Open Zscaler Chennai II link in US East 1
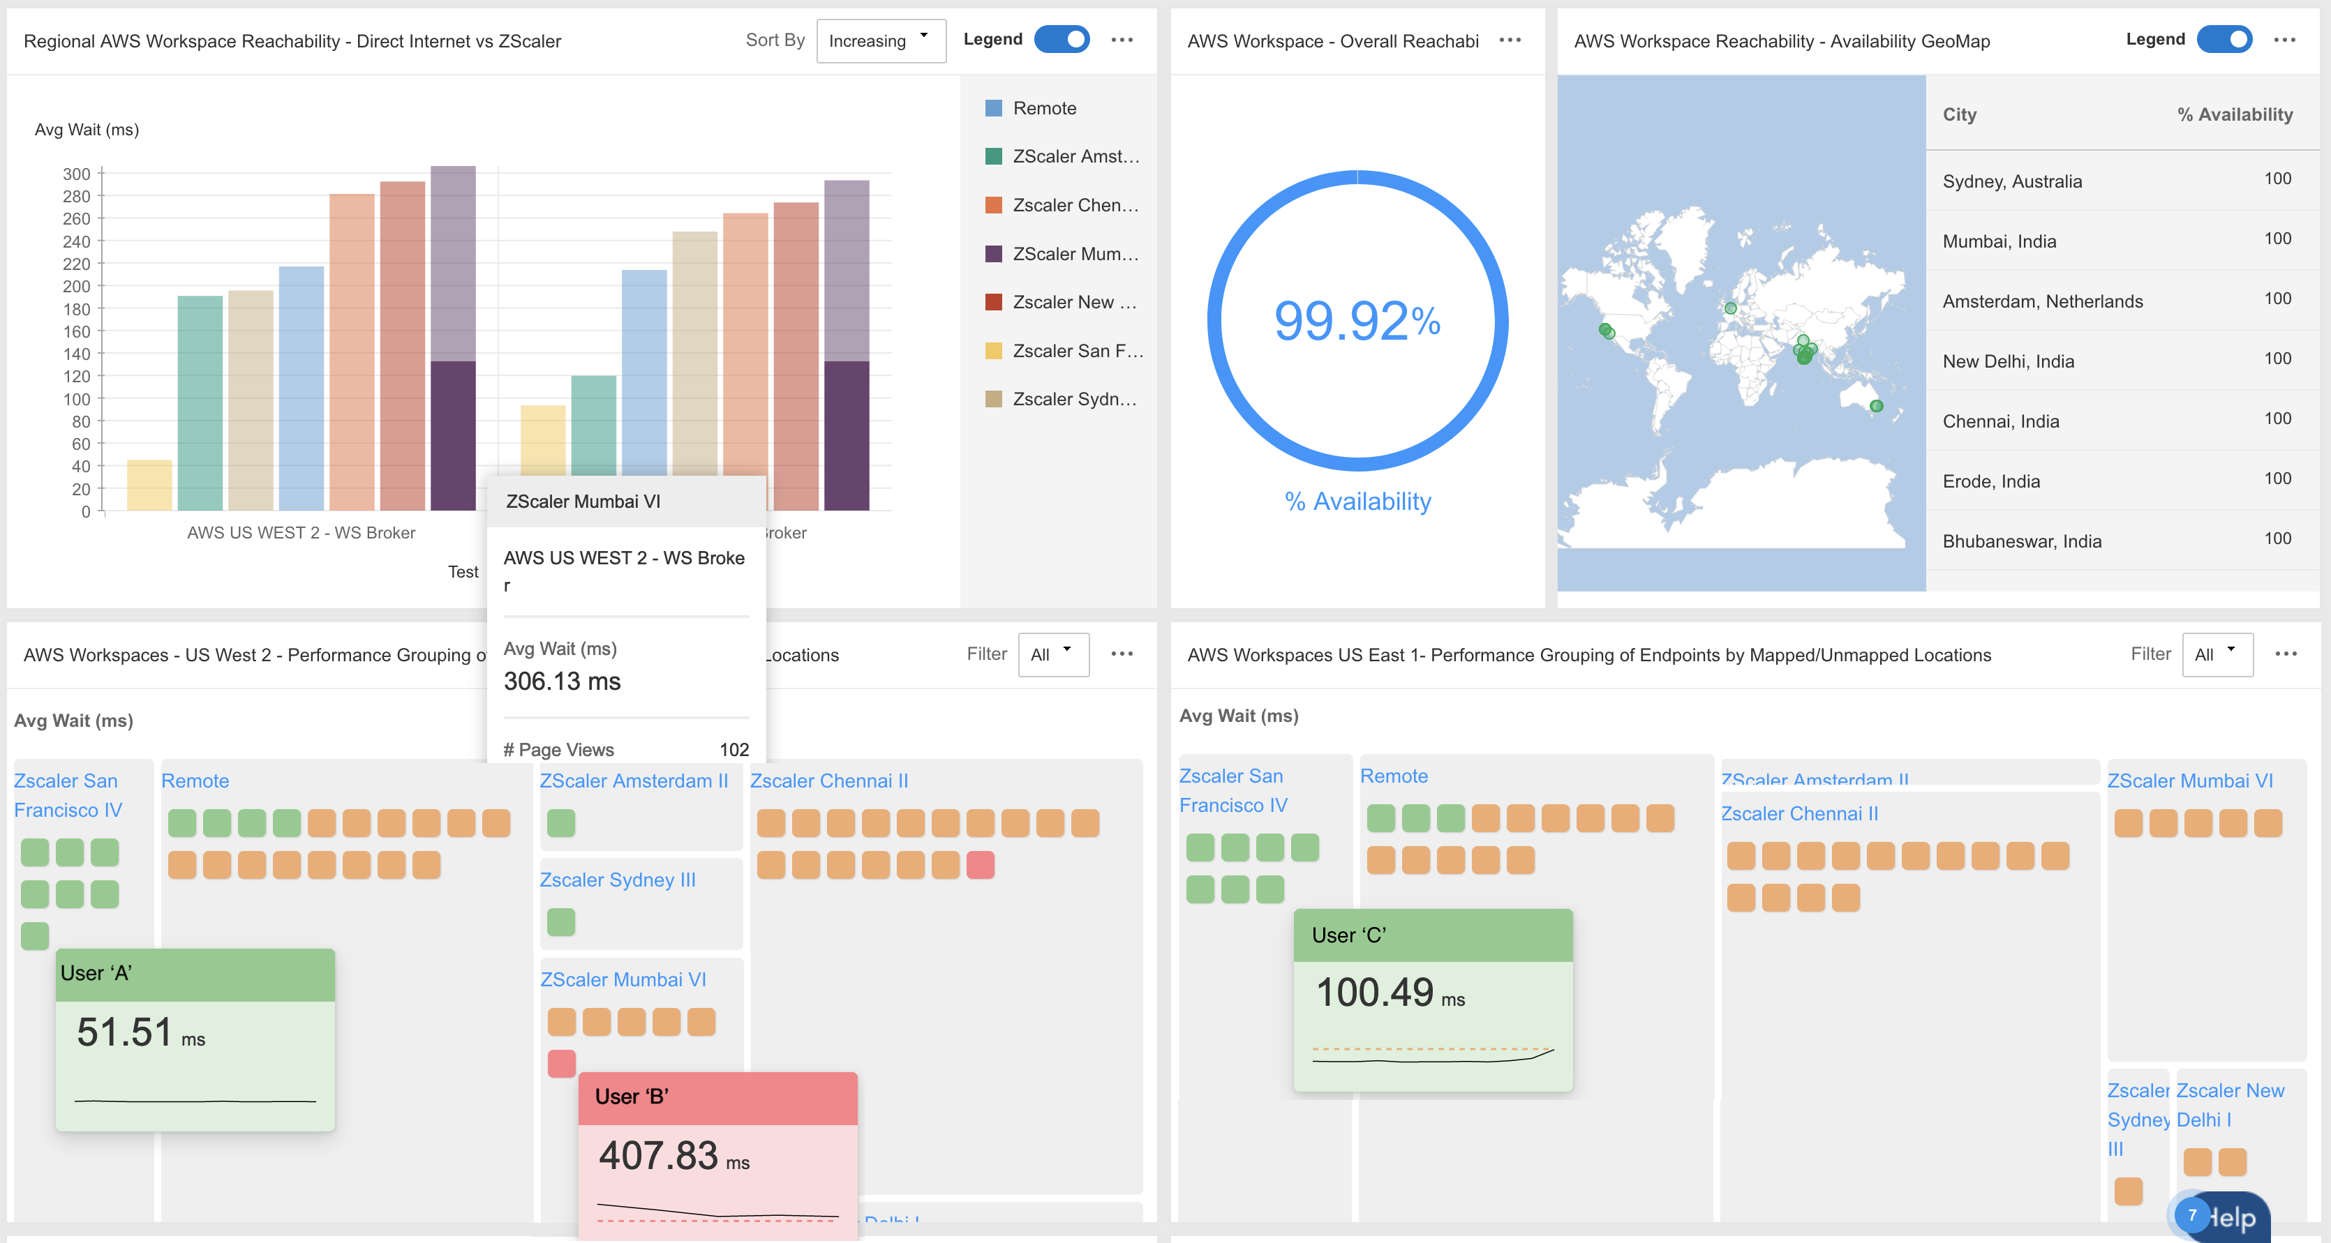The height and width of the screenshot is (1243, 2331). 1799,814
